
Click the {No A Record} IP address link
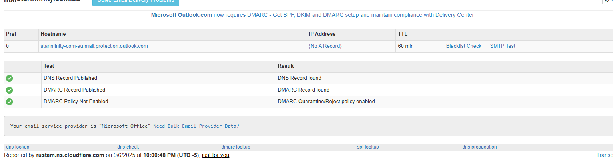(x=325, y=46)
